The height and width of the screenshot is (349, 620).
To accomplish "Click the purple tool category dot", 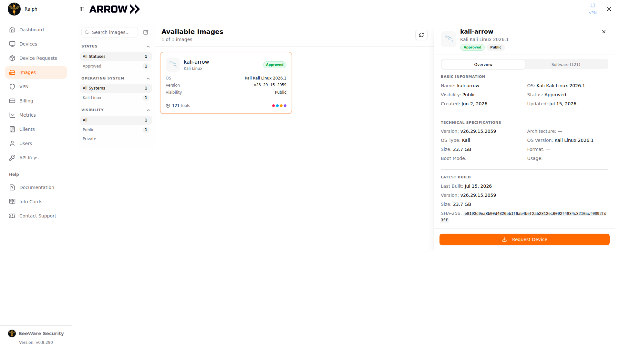I will (285, 106).
